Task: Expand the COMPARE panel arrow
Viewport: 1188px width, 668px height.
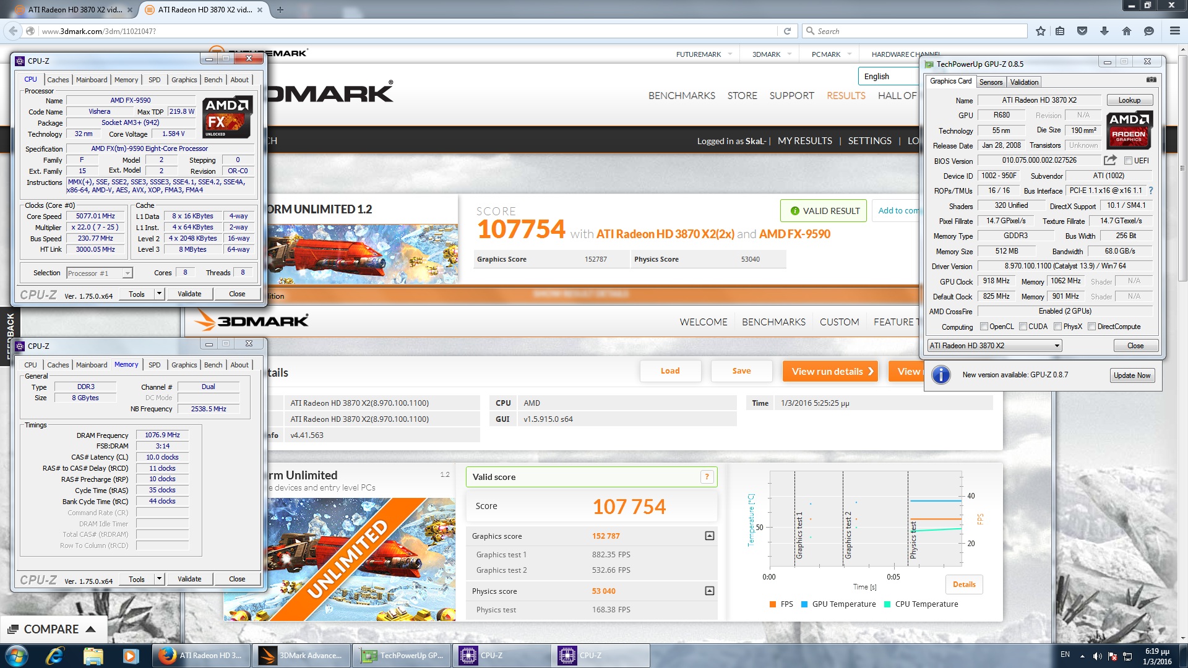Action: (x=90, y=629)
